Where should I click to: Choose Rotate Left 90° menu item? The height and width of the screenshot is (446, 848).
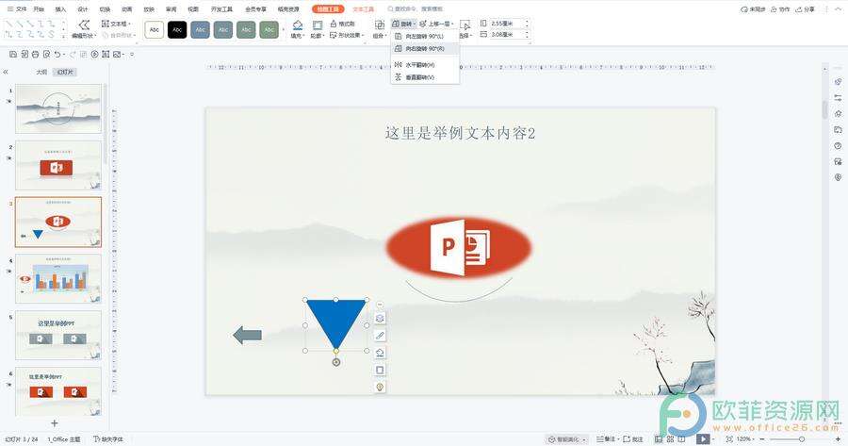point(425,36)
